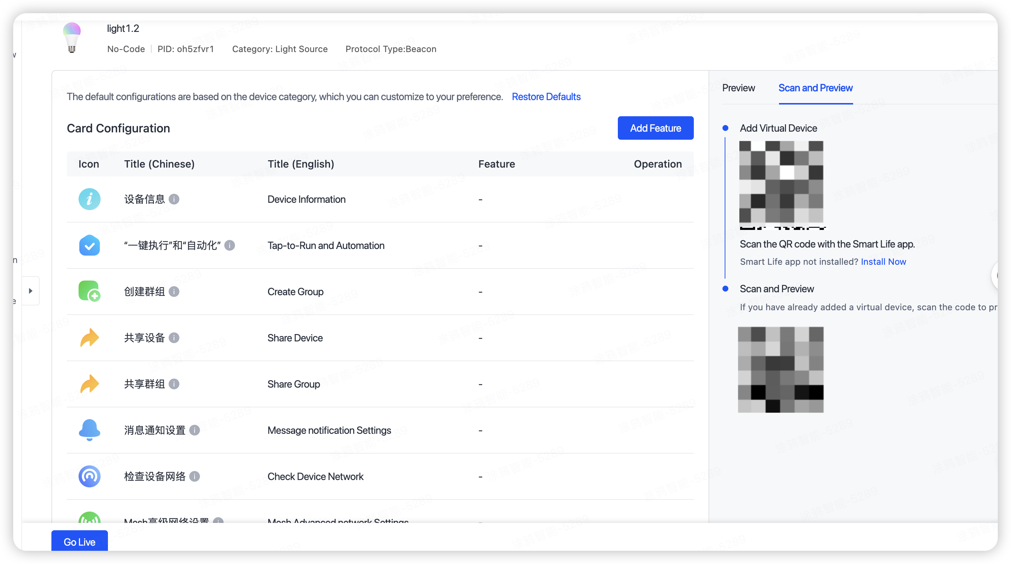Click the Device Information English title
The height and width of the screenshot is (564, 1011).
[x=307, y=199]
